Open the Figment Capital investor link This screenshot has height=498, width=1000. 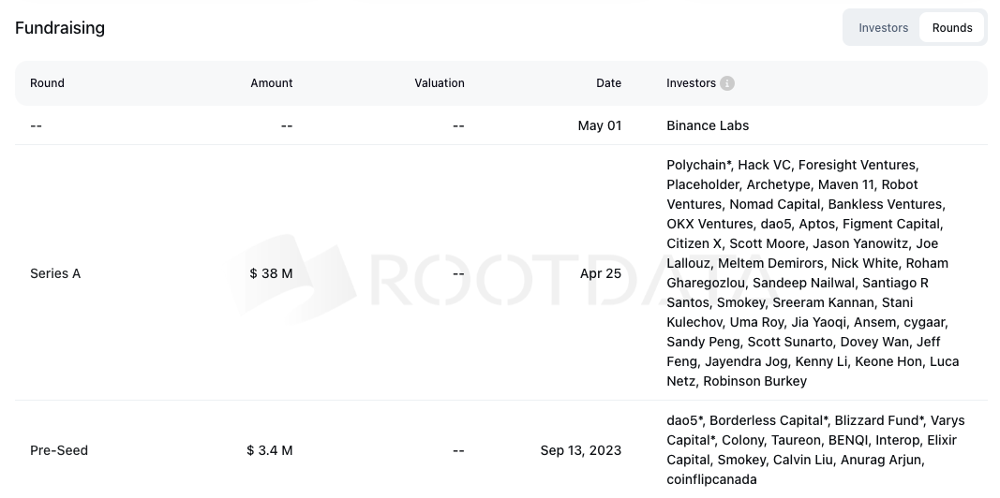coord(891,224)
